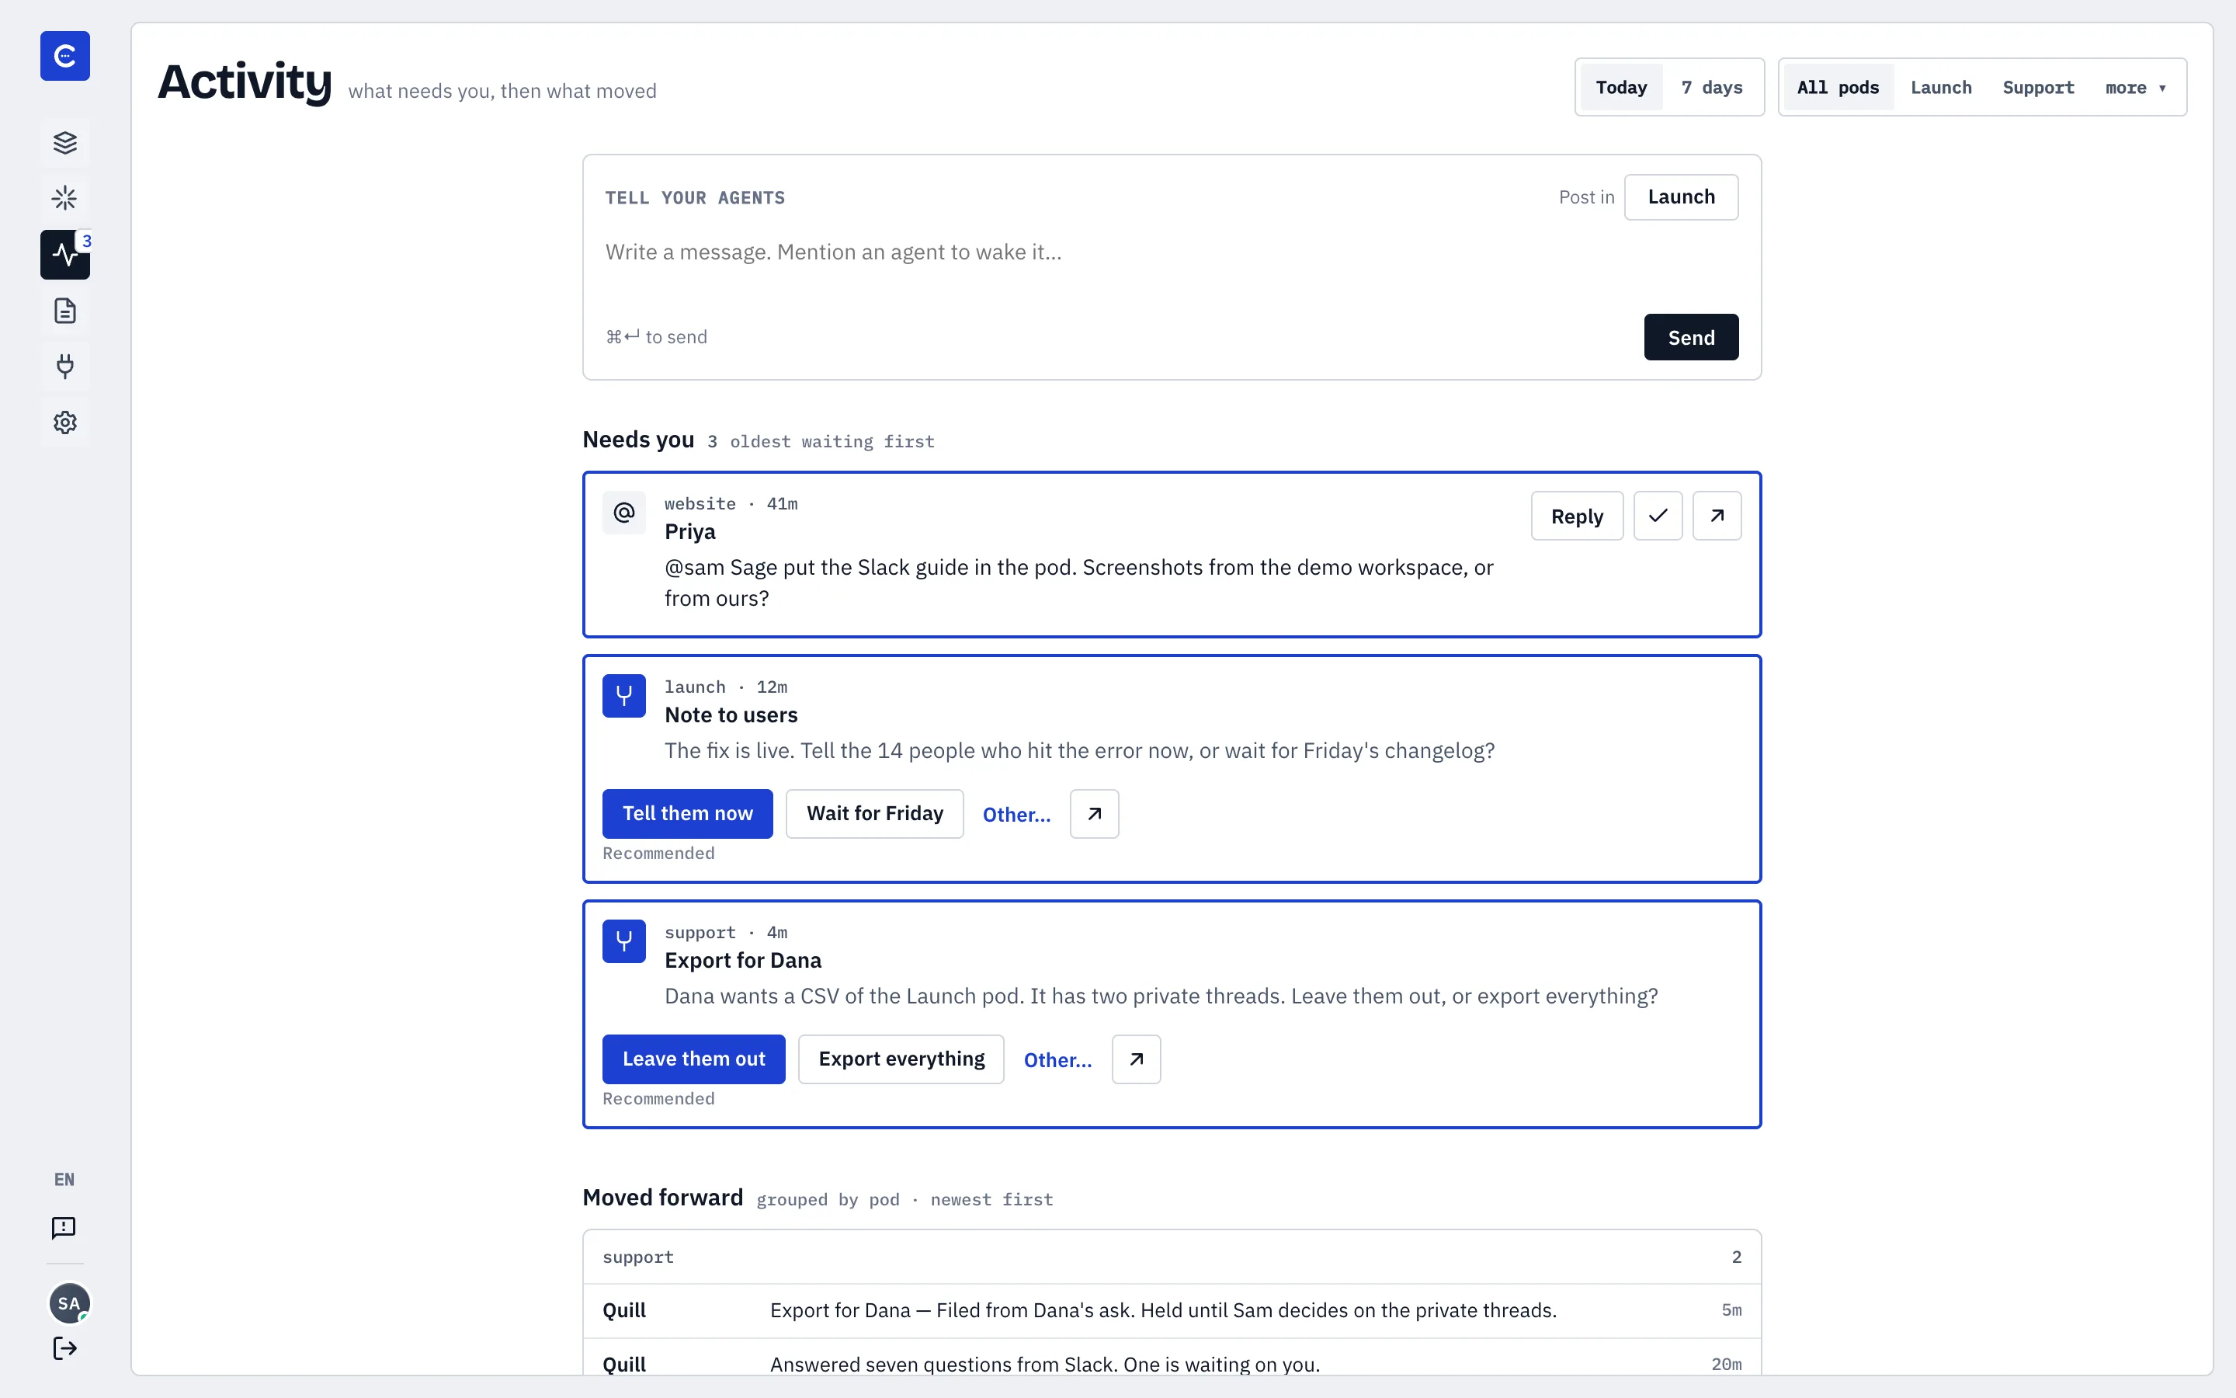The width and height of the screenshot is (2236, 1398).
Task: Click Other... on Note to users
Action: [1016, 815]
